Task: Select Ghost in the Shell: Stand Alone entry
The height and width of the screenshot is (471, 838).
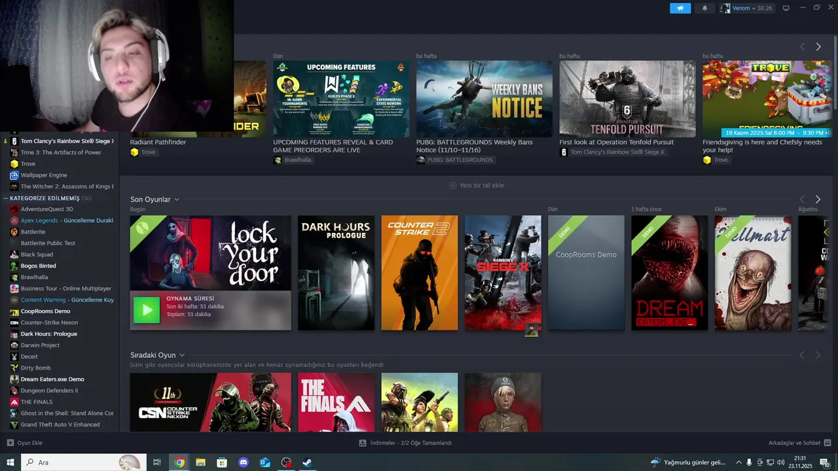Action: (67, 413)
